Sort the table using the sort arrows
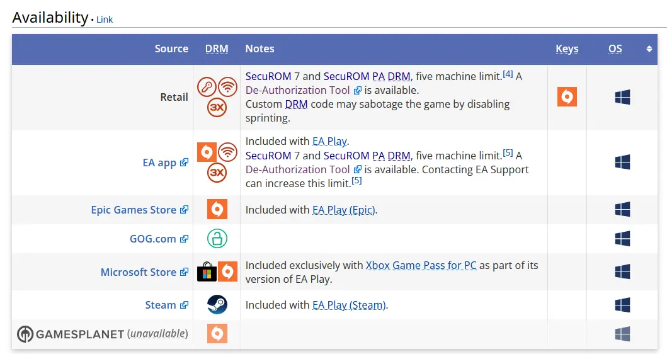667x354 pixels. [x=649, y=49]
